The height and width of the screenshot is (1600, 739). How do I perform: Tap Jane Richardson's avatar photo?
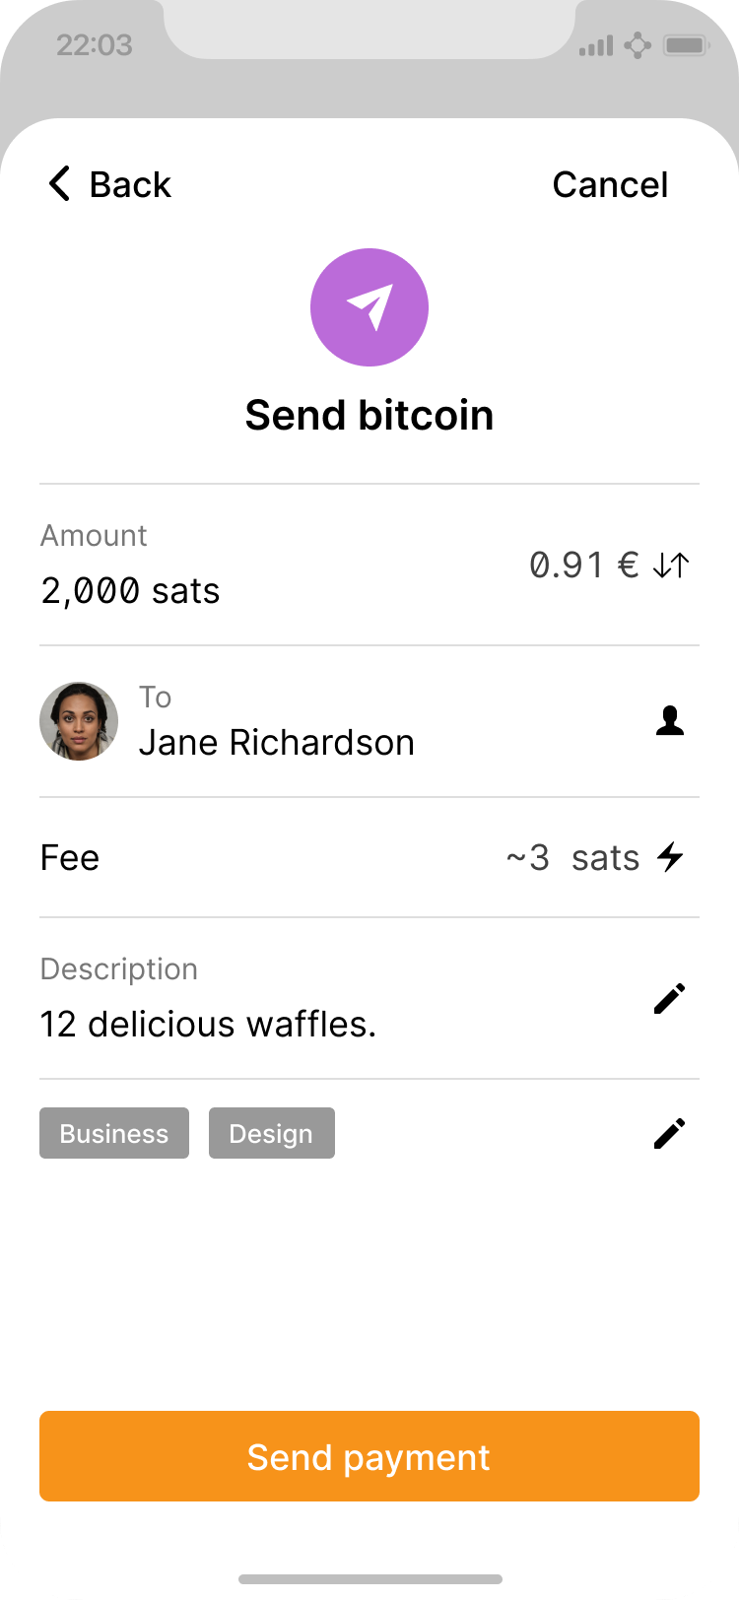point(79,721)
